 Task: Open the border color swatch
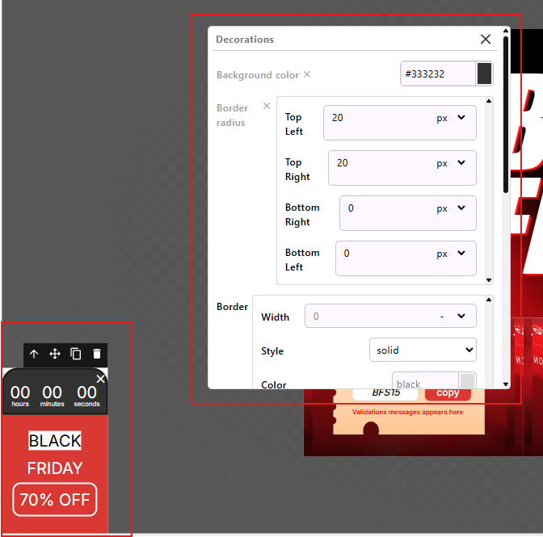pyautogui.click(x=467, y=380)
